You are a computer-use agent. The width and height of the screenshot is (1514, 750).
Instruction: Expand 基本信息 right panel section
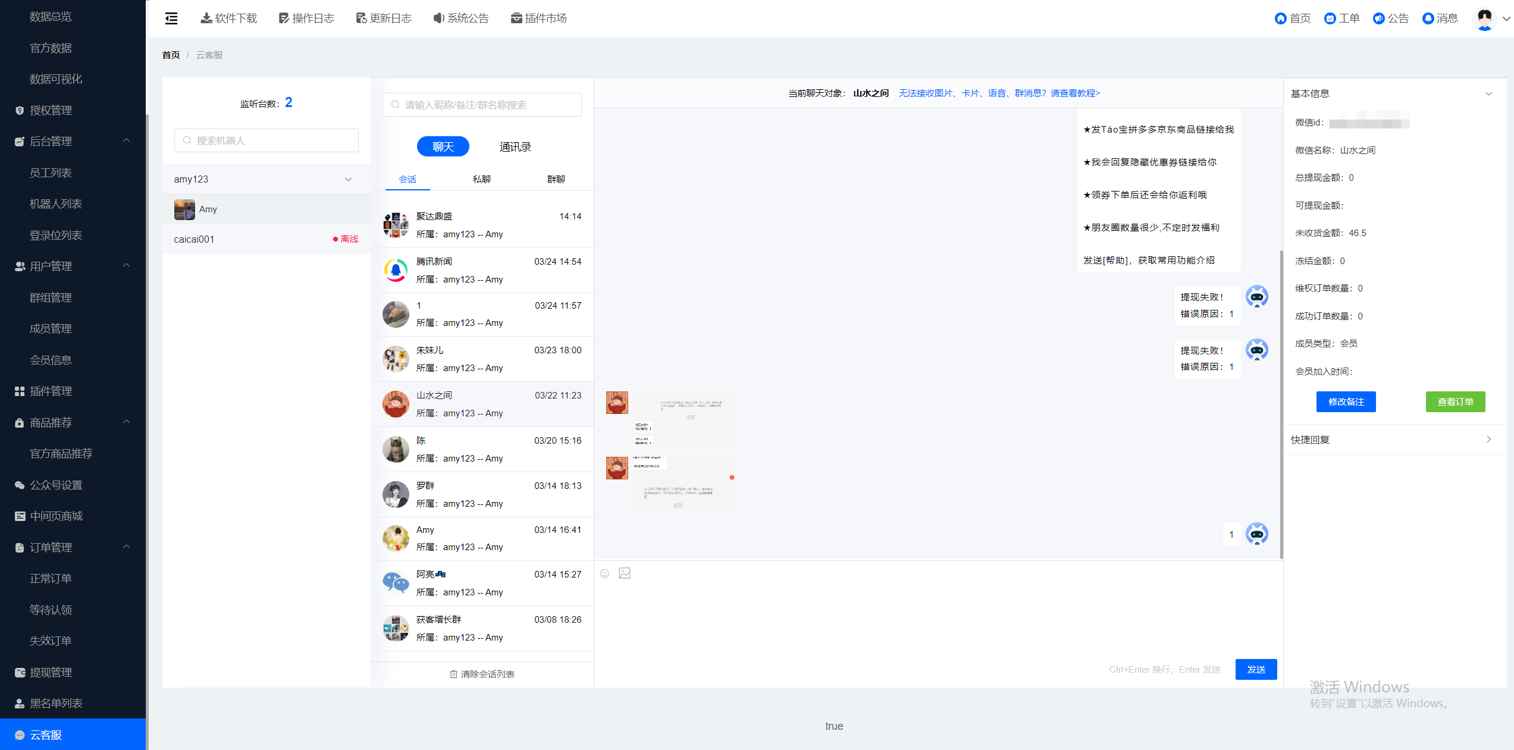(1490, 93)
